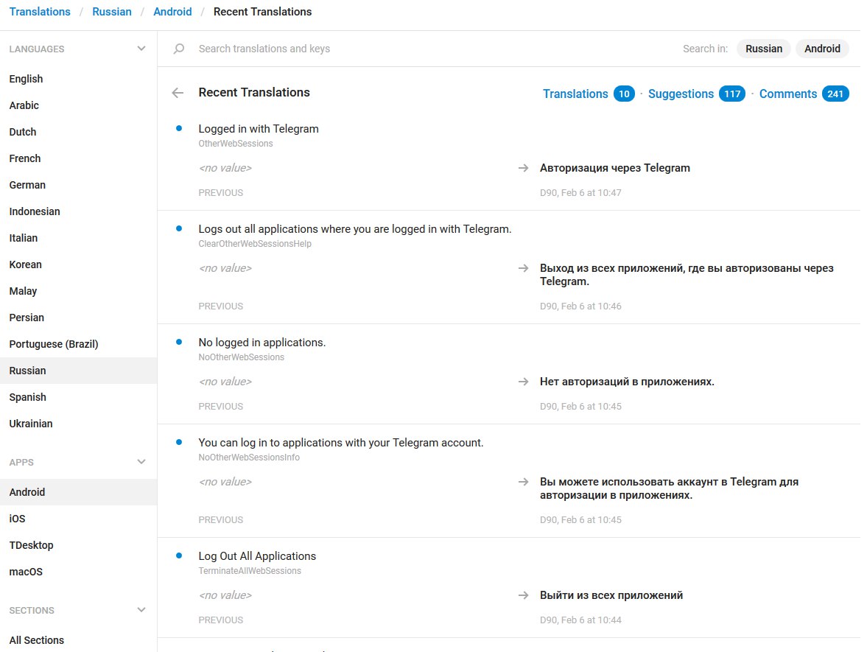The image size is (867, 652).
Task: Open All Sections in sidebar
Action: pyautogui.click(x=79, y=639)
